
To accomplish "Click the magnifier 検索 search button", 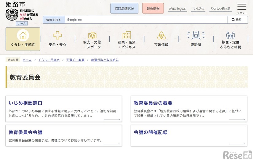I will click(x=238, y=20).
